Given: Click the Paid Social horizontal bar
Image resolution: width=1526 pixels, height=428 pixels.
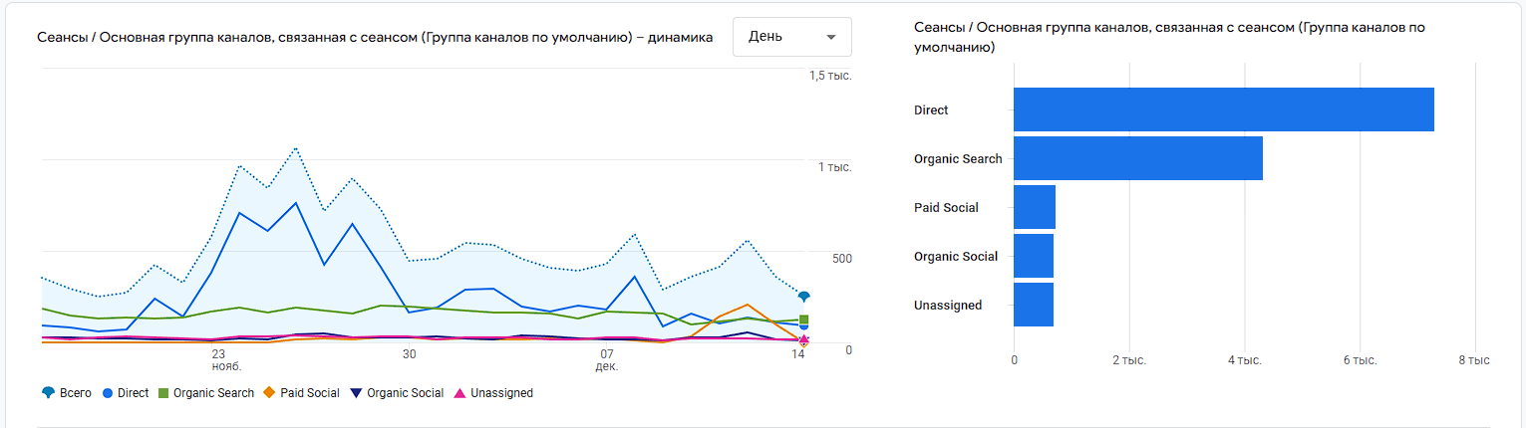Looking at the screenshot, I should (1034, 207).
